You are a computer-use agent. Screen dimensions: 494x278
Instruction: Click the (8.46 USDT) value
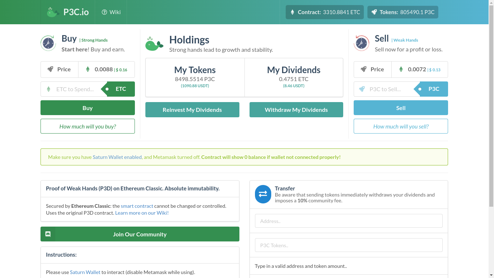point(294,86)
